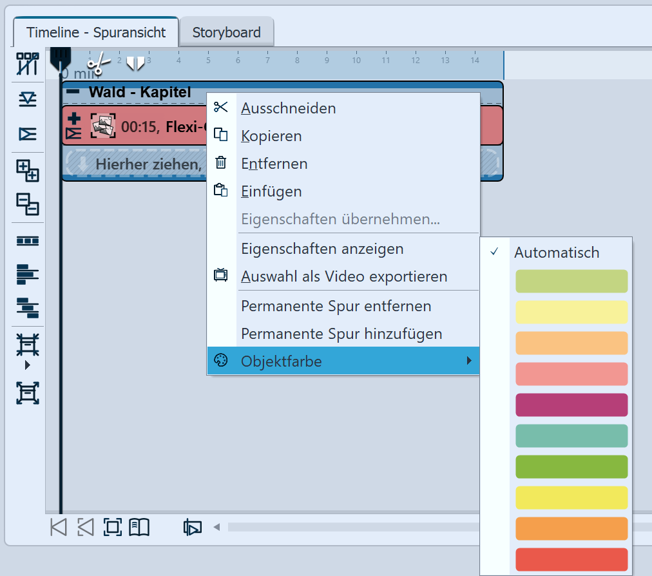Check the Automatisch option in color submenu
Image resolution: width=652 pixels, height=576 pixels.
point(557,253)
